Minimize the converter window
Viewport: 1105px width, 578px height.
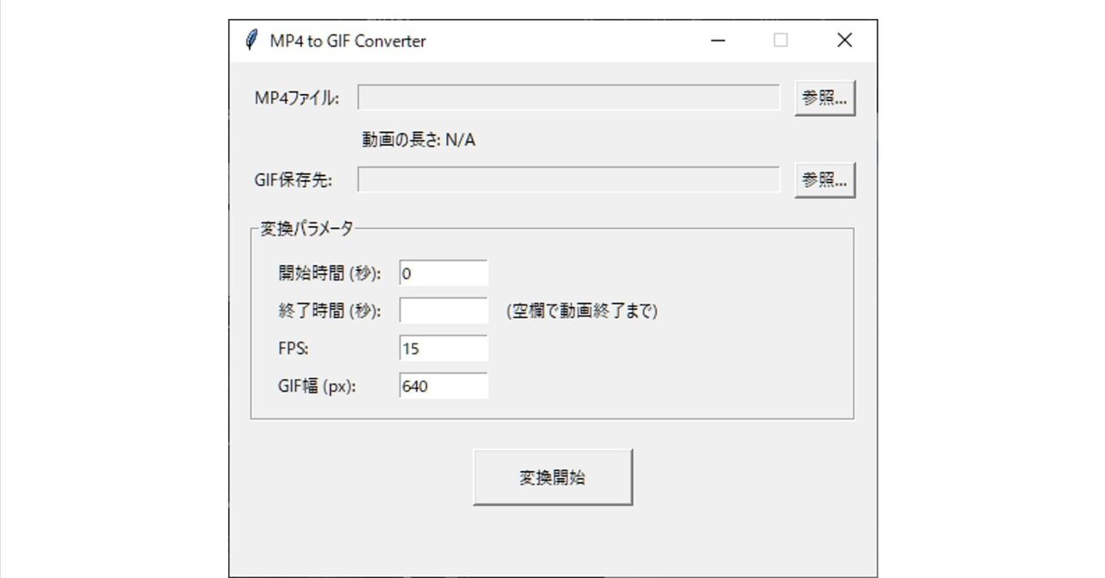click(x=717, y=40)
